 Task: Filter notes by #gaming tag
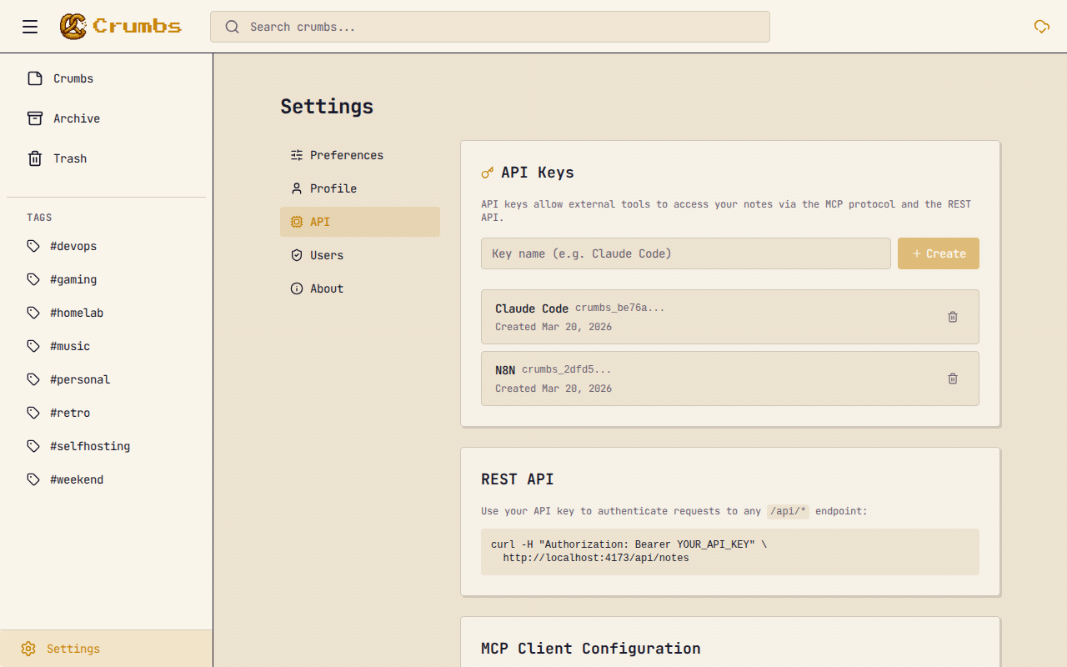(x=107, y=279)
